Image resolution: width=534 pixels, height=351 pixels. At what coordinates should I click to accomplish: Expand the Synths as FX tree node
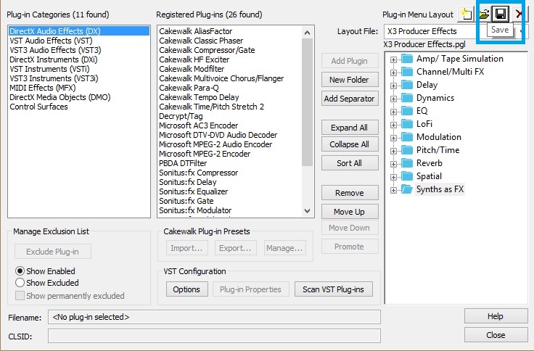[393, 190]
